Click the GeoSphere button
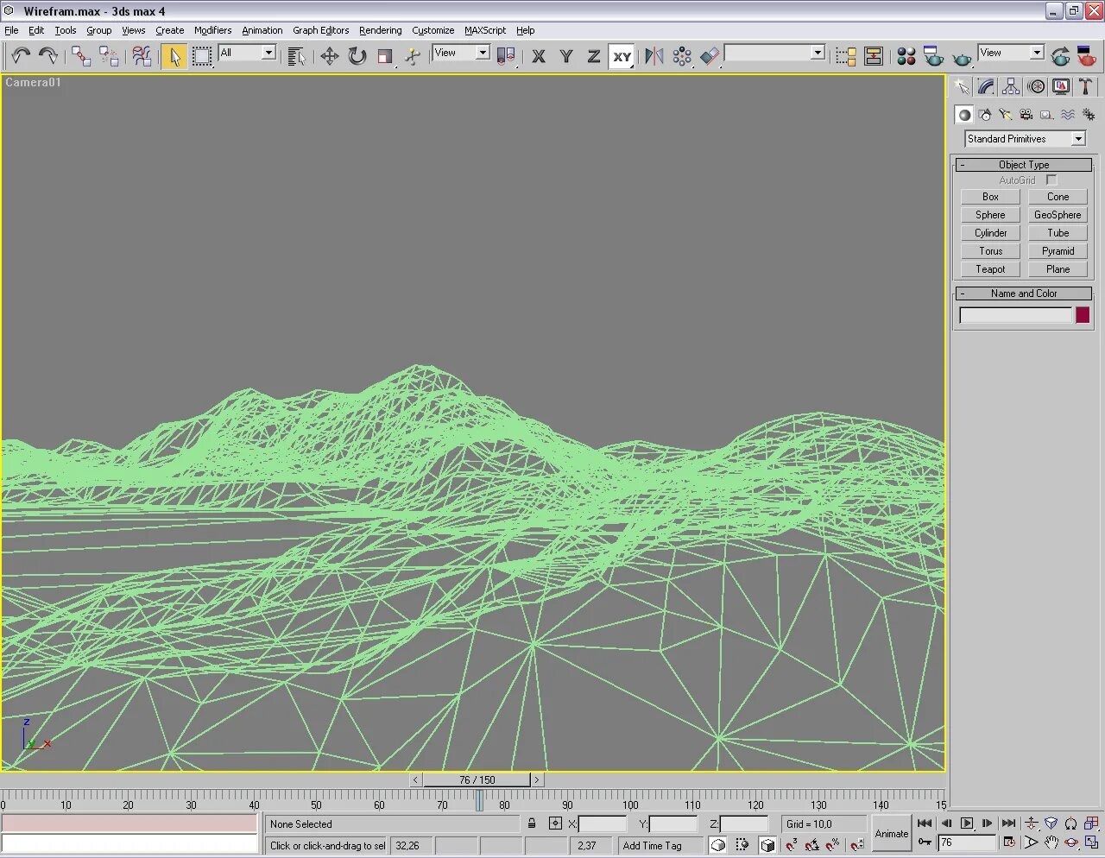Image resolution: width=1105 pixels, height=858 pixels. point(1058,215)
